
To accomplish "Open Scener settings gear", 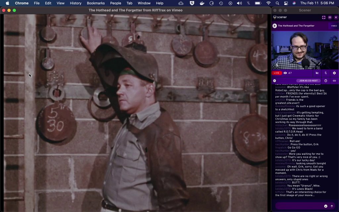I will (334, 73).
